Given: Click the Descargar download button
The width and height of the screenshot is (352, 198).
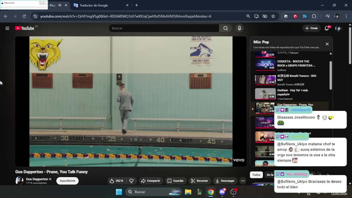Looking at the screenshot, I should click(x=225, y=181).
